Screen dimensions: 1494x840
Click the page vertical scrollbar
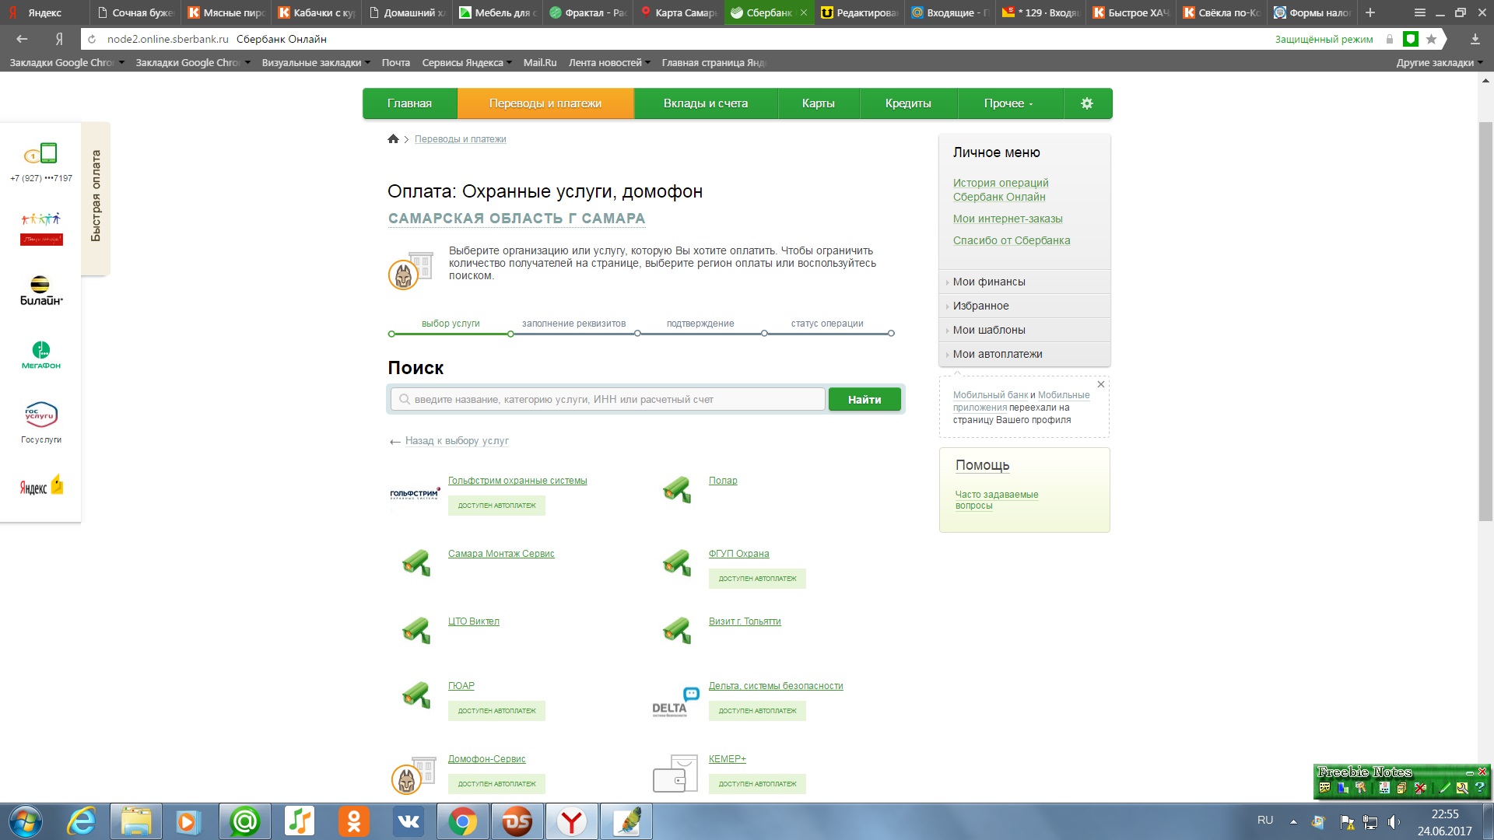point(1485,320)
